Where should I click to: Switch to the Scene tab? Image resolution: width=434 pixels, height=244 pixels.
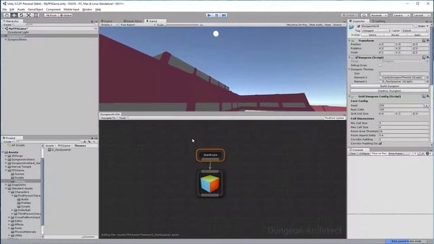107,21
